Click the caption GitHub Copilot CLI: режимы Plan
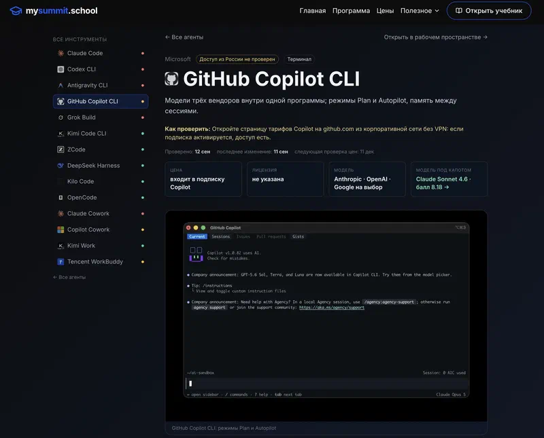This screenshot has height=438, width=544. 224,428
